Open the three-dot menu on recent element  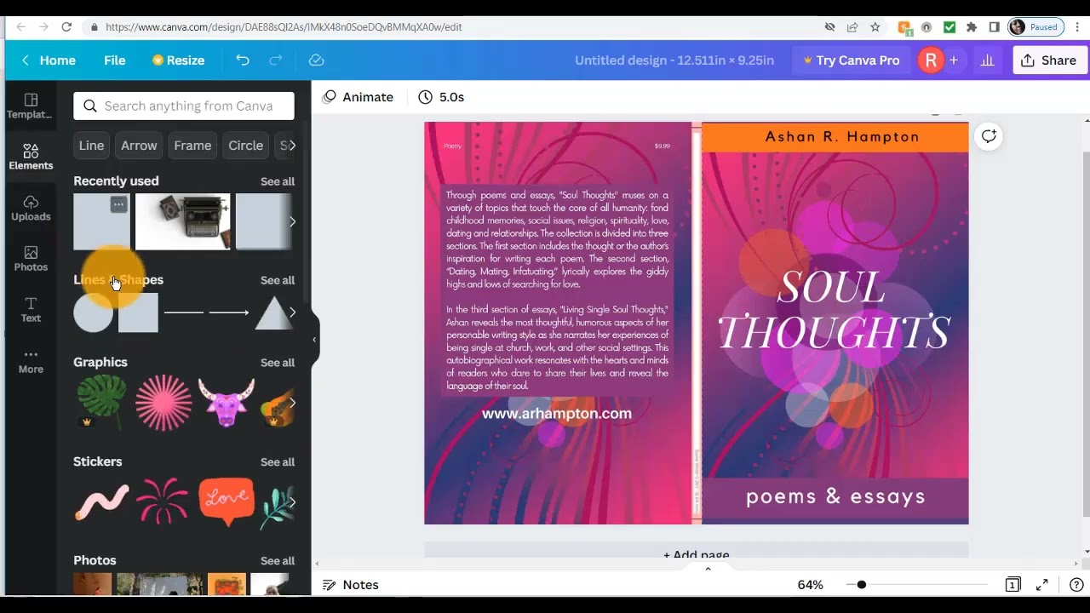coord(118,204)
